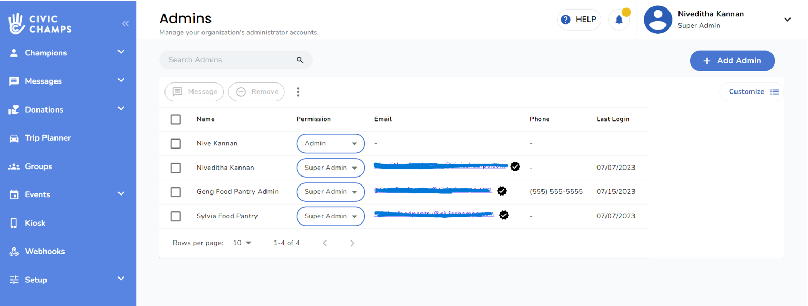Image resolution: width=808 pixels, height=306 pixels.
Task: Focus the Search Admins field
Action: [227, 60]
